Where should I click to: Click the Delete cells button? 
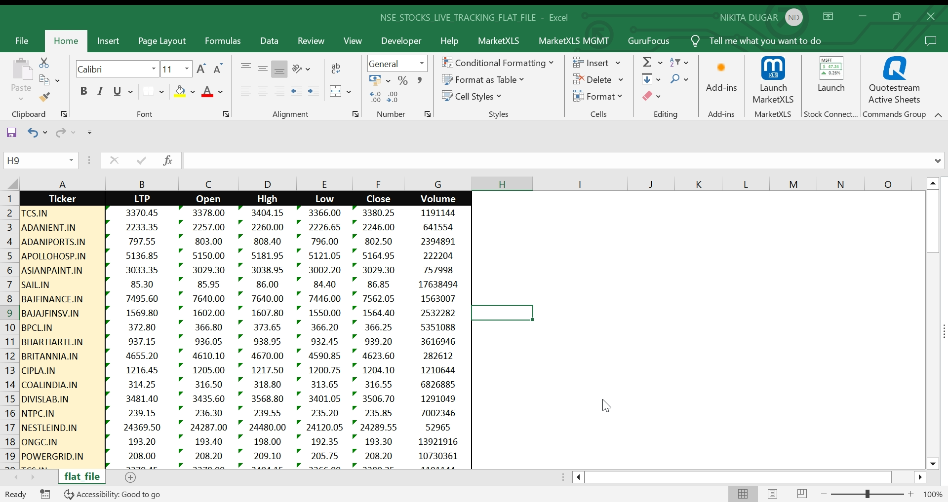(593, 79)
